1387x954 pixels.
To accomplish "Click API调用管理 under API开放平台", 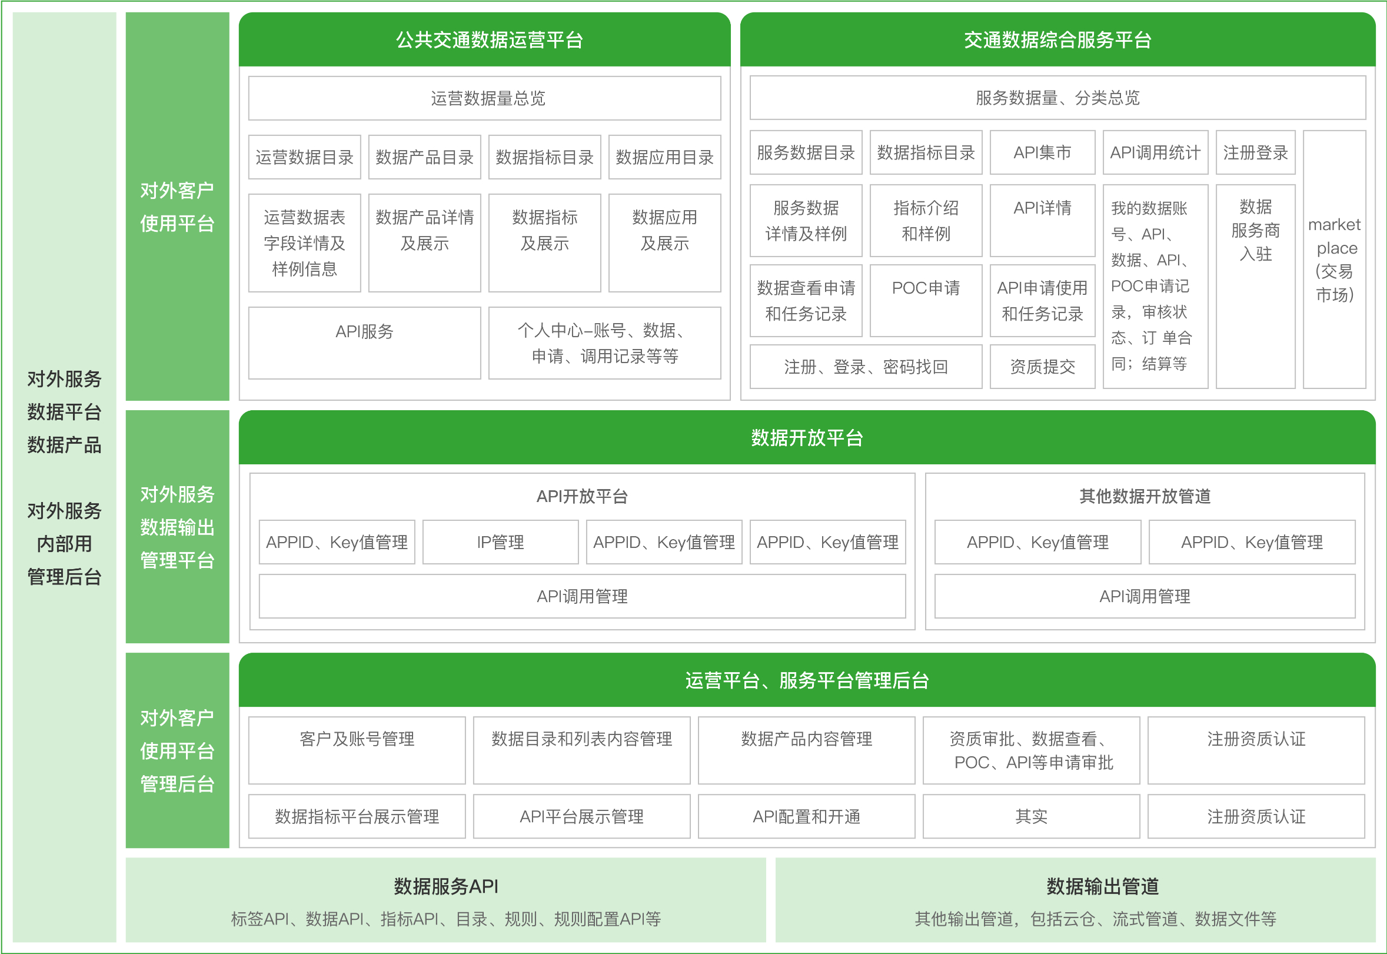I will tap(582, 596).
